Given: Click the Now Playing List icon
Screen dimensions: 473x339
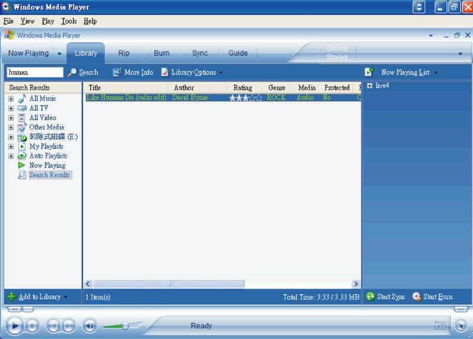Looking at the screenshot, I should tap(369, 72).
